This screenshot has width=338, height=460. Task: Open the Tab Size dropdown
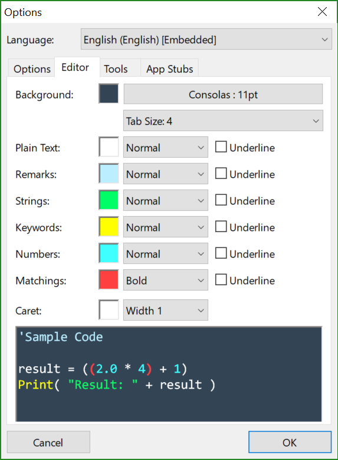click(223, 120)
